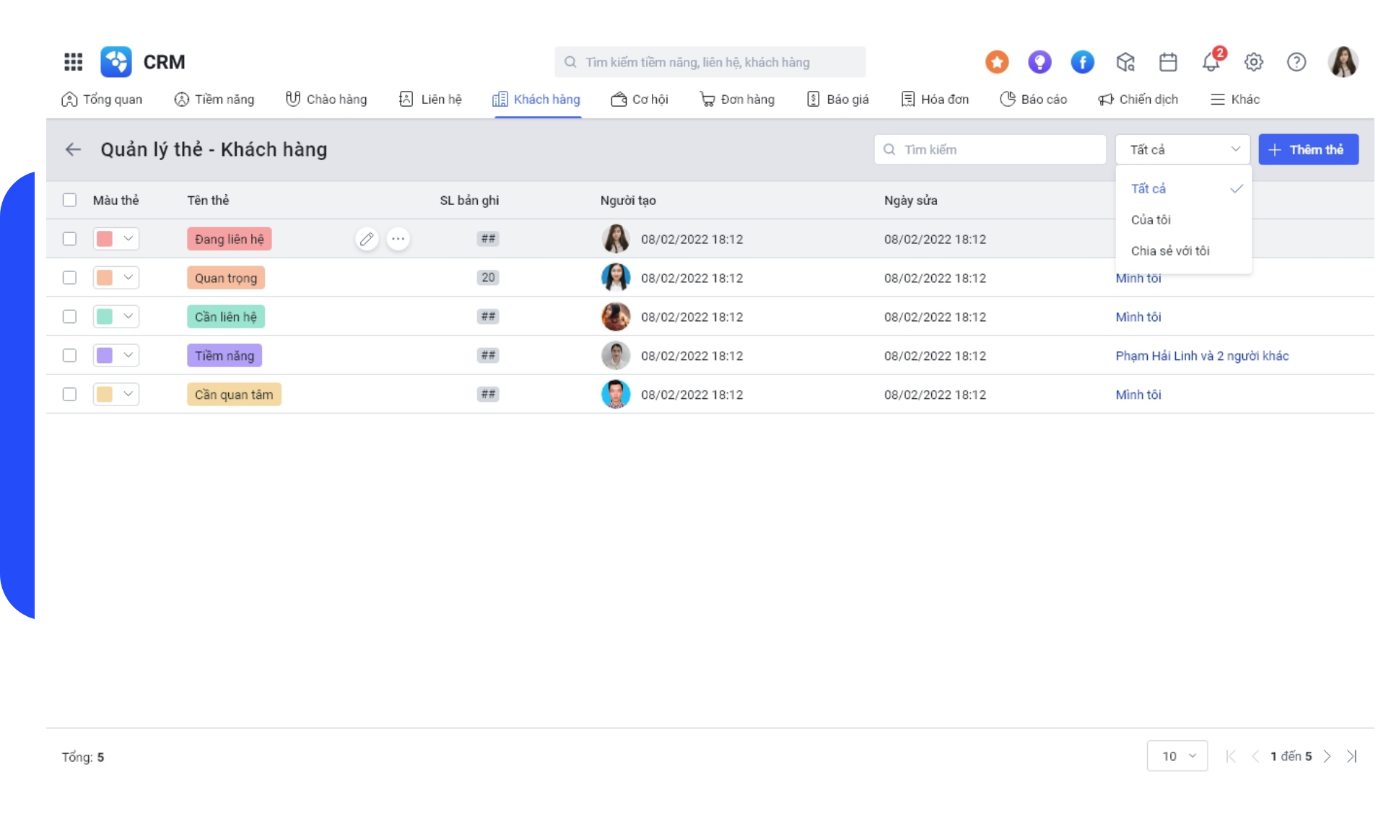Expand the Tất cả filter dropdown

click(x=1182, y=149)
